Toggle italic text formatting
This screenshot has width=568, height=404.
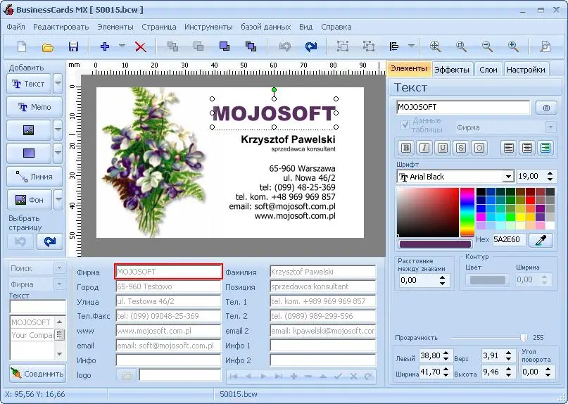pyautogui.click(x=424, y=148)
